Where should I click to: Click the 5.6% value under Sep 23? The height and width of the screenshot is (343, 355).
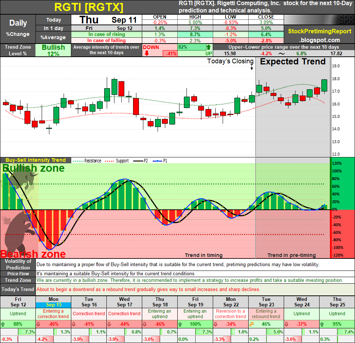(278, 332)
